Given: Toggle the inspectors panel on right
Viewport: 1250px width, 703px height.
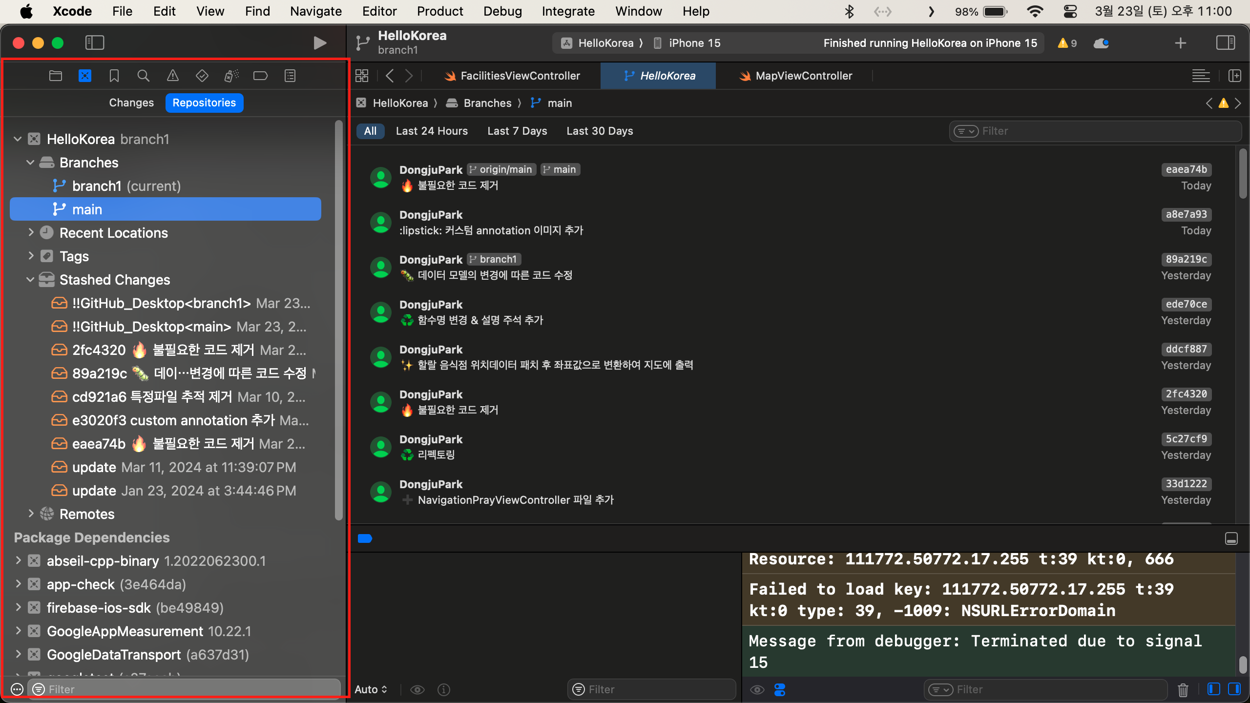Looking at the screenshot, I should [1226, 43].
